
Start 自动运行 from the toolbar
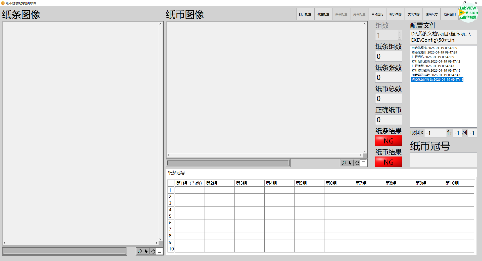pyautogui.click(x=377, y=14)
